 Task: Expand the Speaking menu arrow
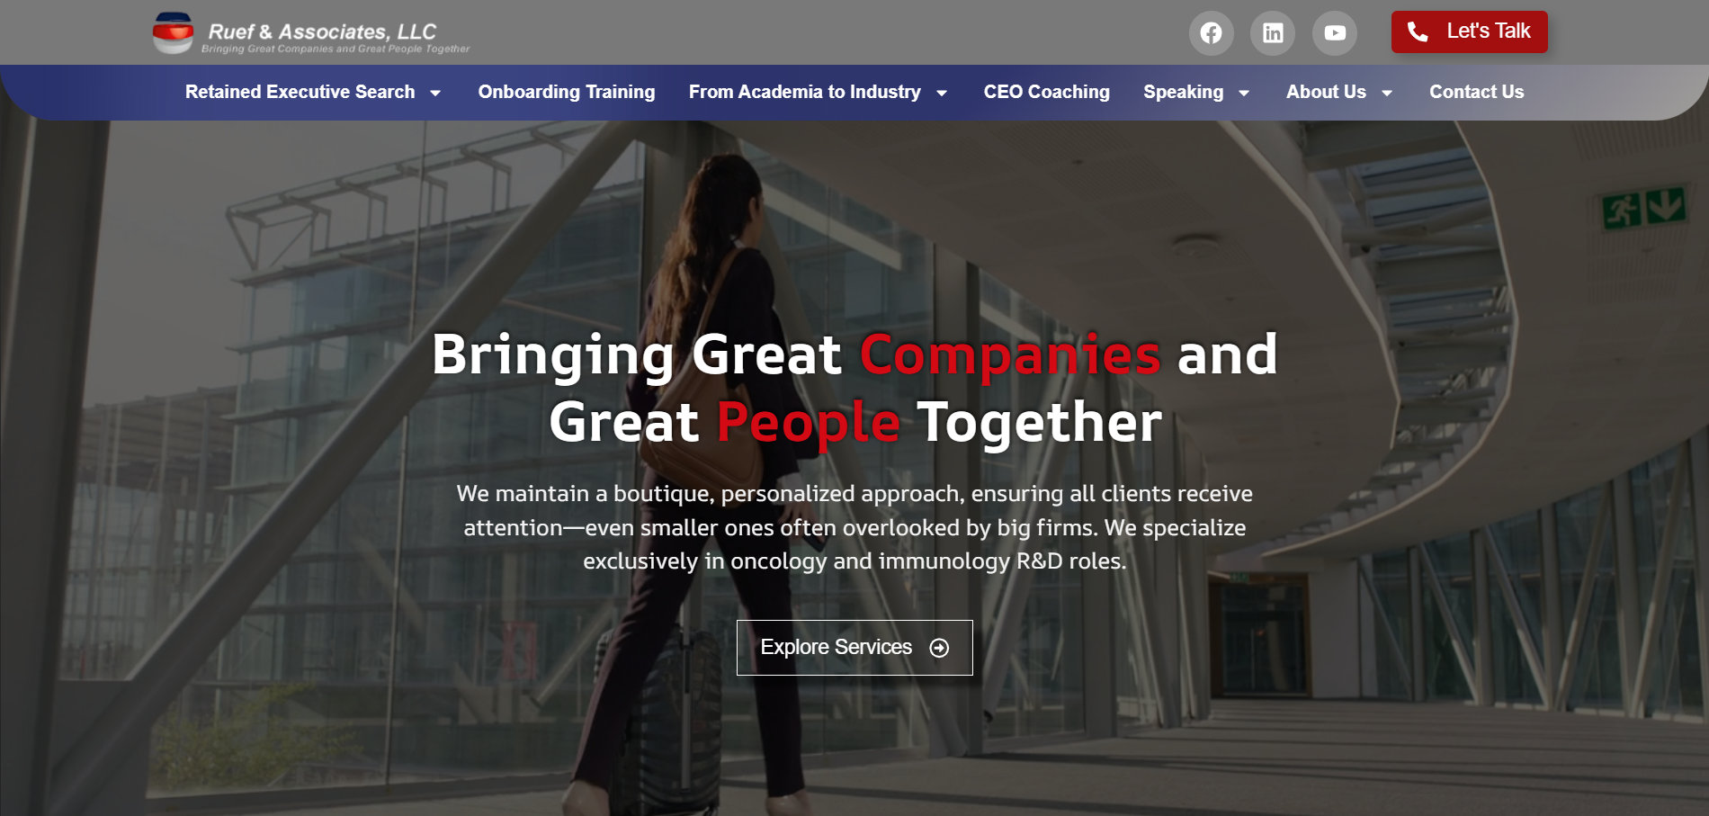1244,93
